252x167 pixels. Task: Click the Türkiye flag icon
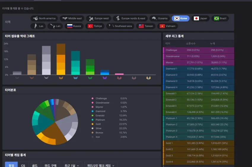[x=90, y=26]
